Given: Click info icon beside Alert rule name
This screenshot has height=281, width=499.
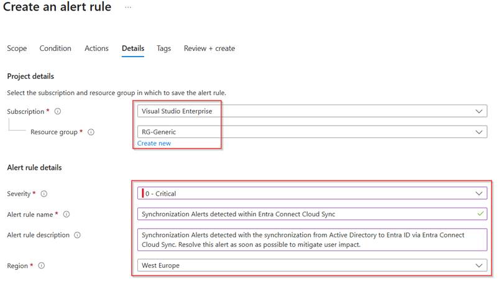Looking at the screenshot, I should pos(66,214).
